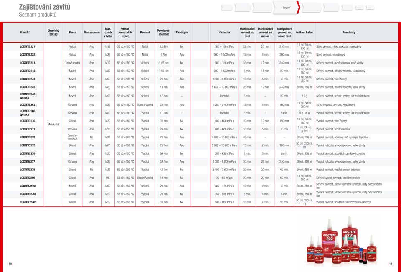401x272 pixels.
Task: Select note 'Vysoká pevnost, obzvláště na niklové povrchy'
Action: point(340,153)
